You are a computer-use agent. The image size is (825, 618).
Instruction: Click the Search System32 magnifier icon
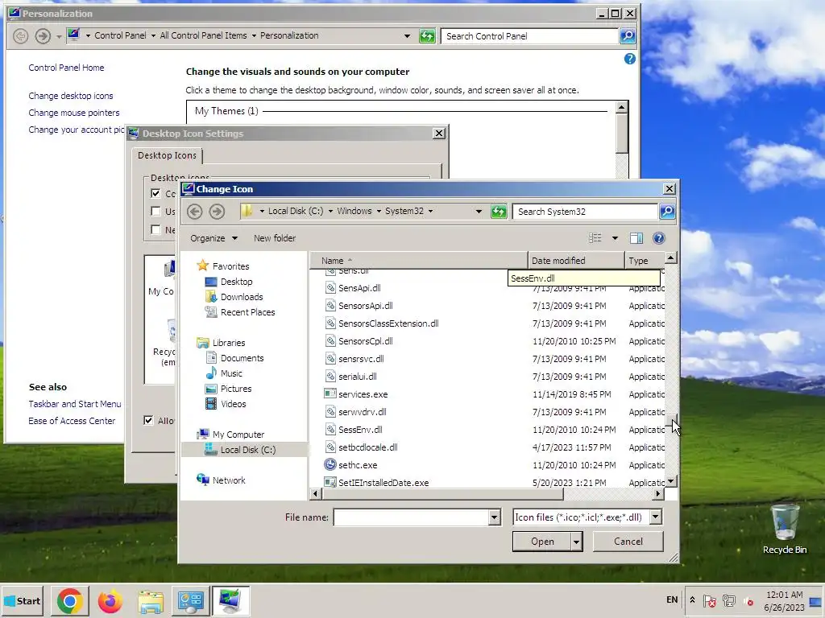click(667, 212)
